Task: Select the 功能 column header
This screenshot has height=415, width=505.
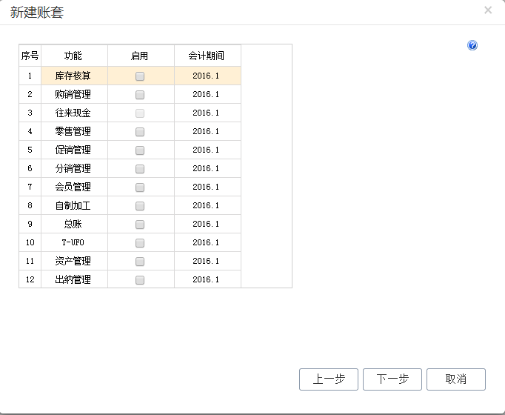Action: [74, 56]
